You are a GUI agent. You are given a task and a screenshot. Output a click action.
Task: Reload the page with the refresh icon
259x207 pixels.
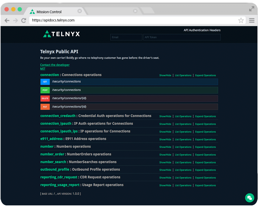[x=24, y=20]
